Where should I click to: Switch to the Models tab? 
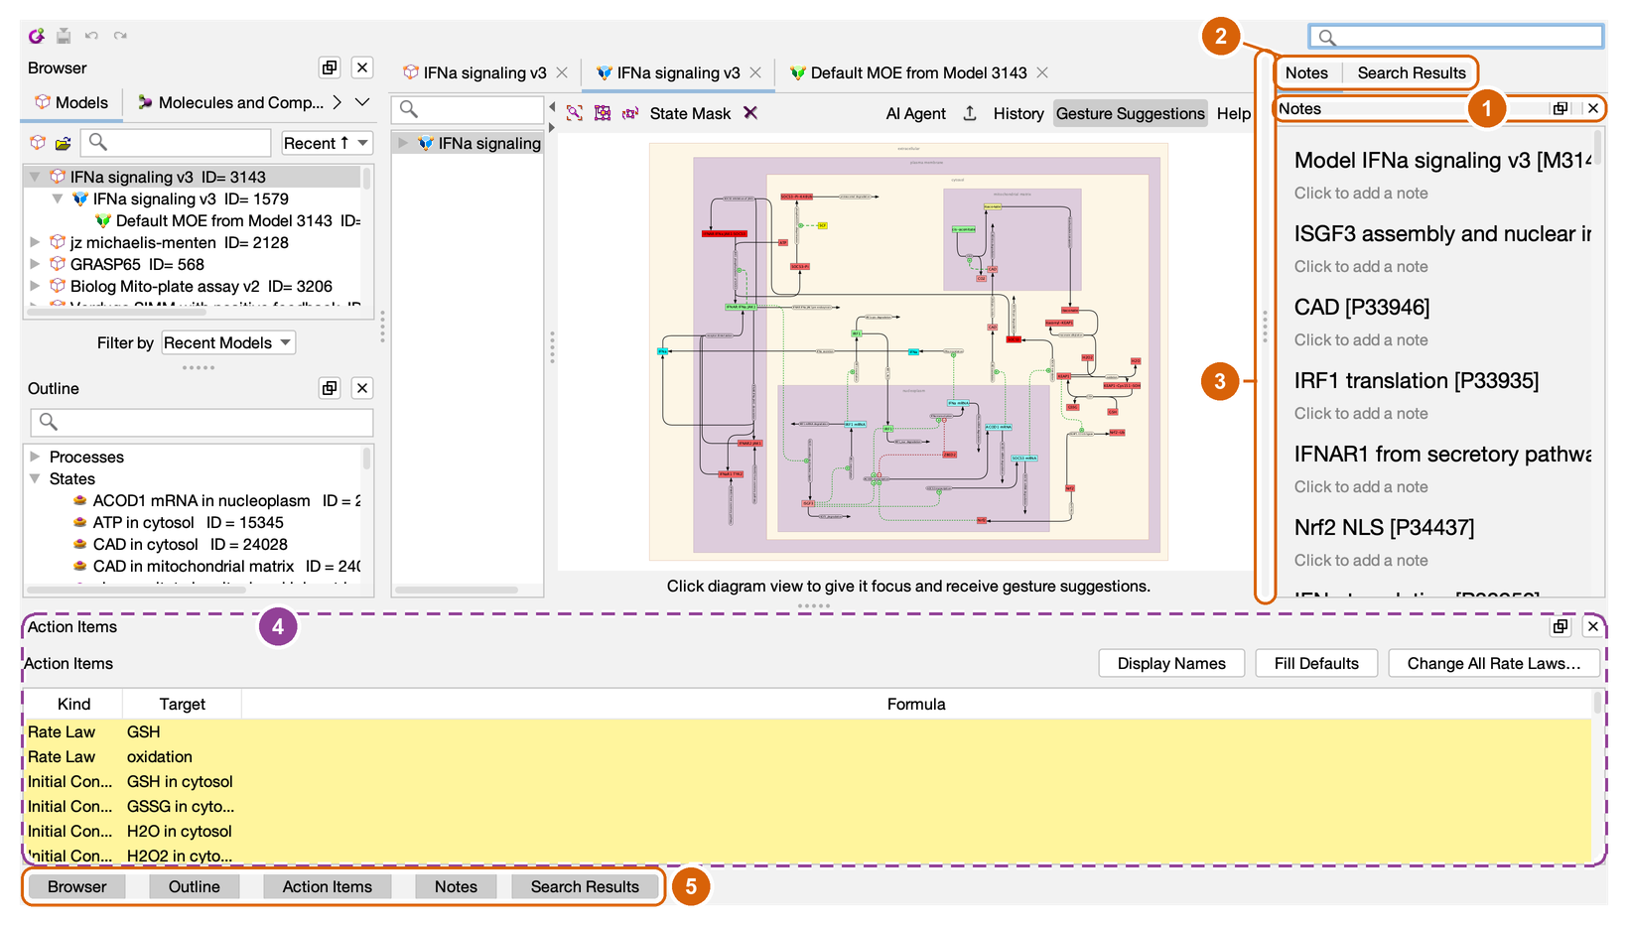click(x=70, y=102)
